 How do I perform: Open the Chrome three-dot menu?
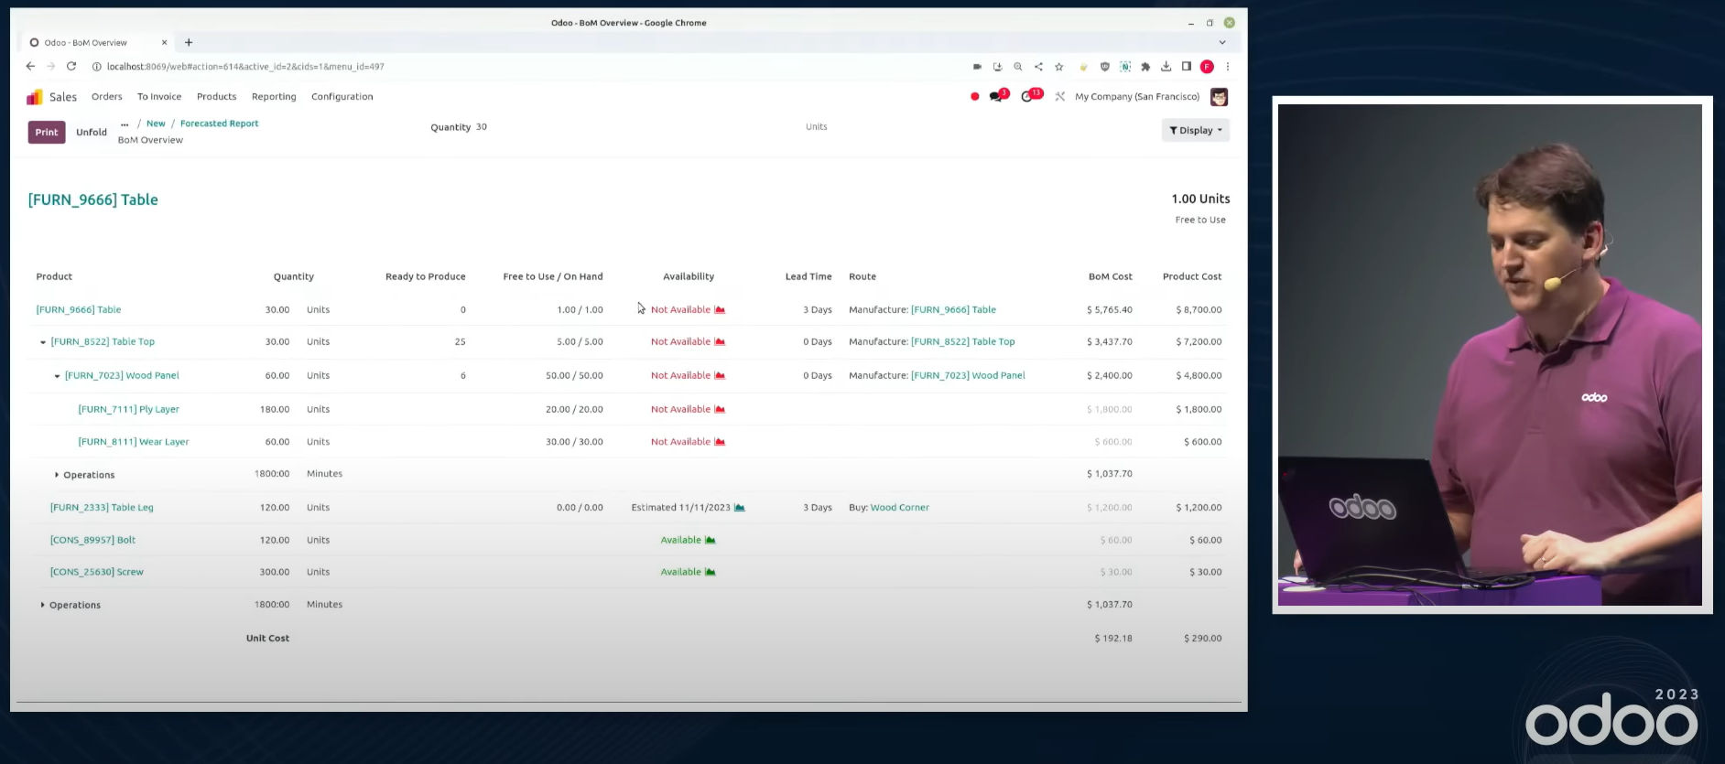(1228, 67)
